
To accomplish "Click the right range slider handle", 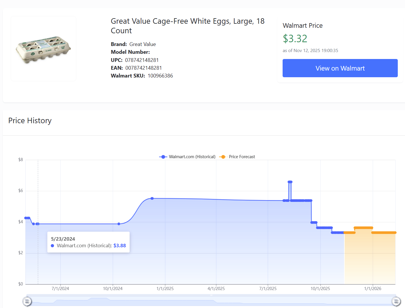I will coord(396,302).
